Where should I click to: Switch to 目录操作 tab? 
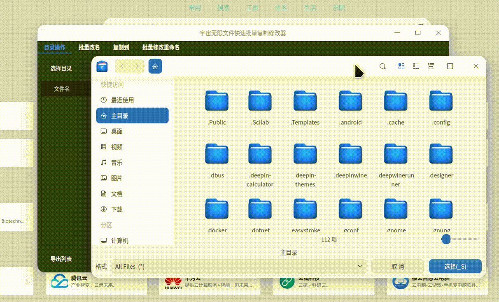[x=55, y=47]
